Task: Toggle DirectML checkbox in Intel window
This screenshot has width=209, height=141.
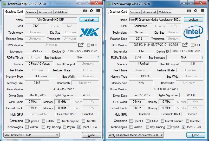Action: [187, 121]
